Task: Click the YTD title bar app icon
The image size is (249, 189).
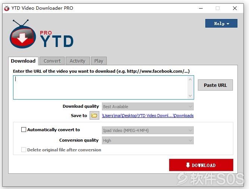Action: pos(7,8)
